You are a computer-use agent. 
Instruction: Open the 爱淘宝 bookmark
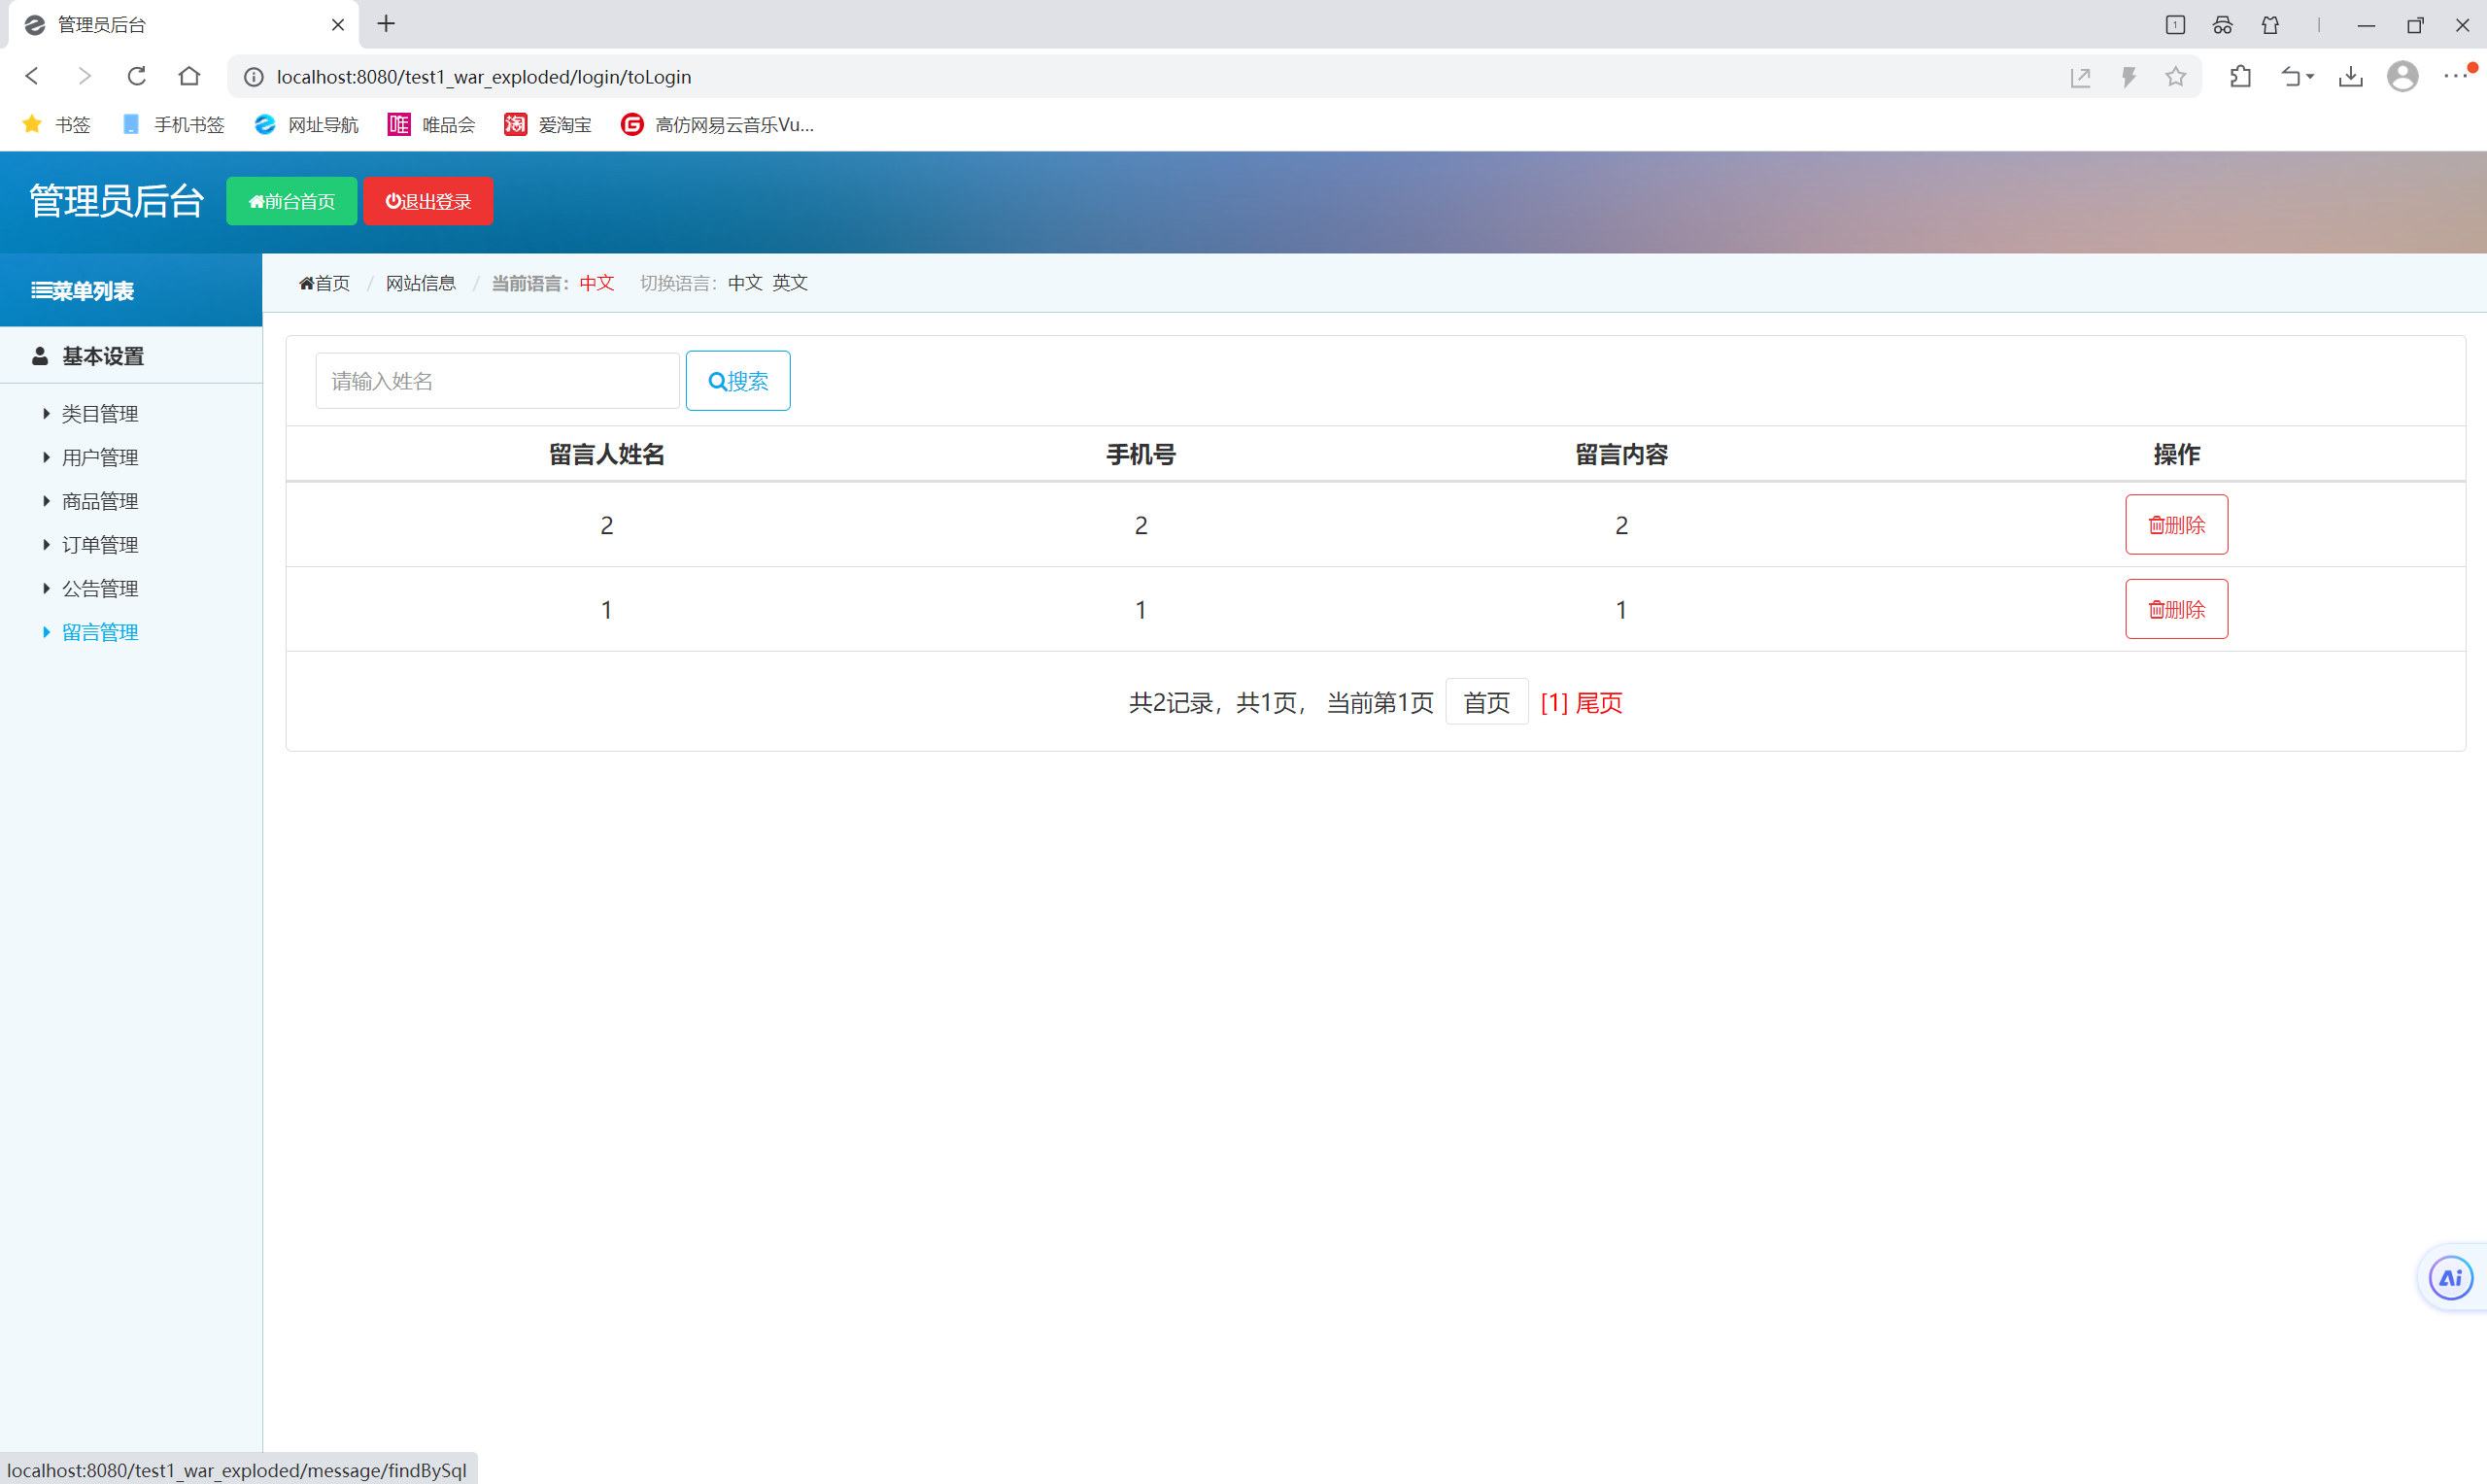[548, 124]
